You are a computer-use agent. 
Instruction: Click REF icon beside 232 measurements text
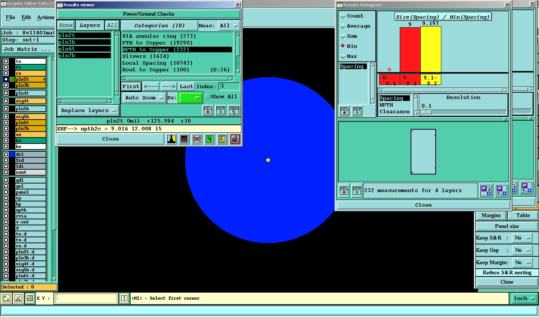coord(357,191)
